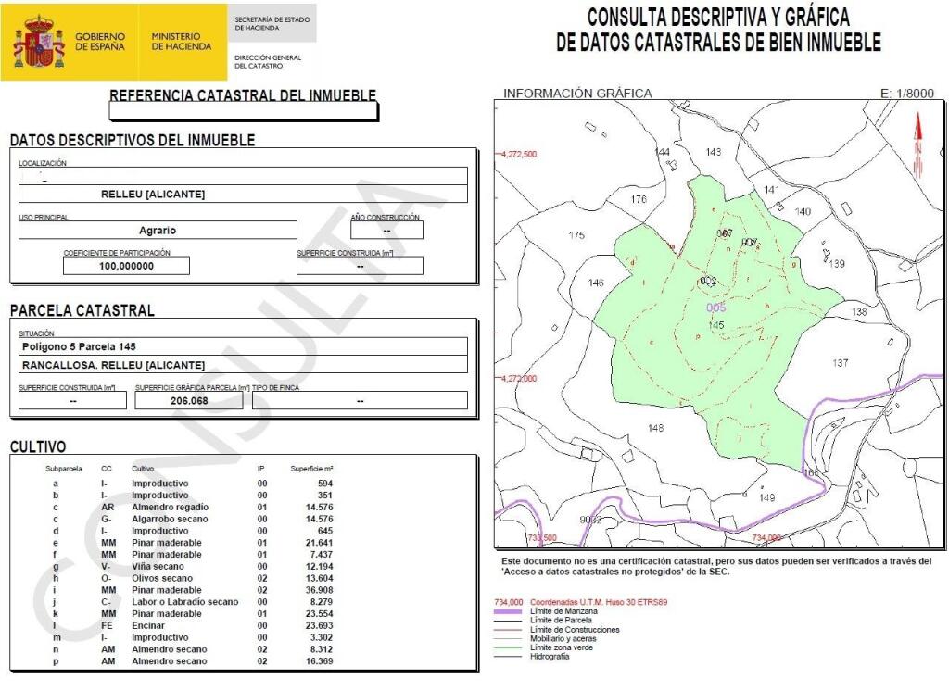Click the Polígono 5 Parcela 145 field
949x691 pixels.
click(243, 346)
